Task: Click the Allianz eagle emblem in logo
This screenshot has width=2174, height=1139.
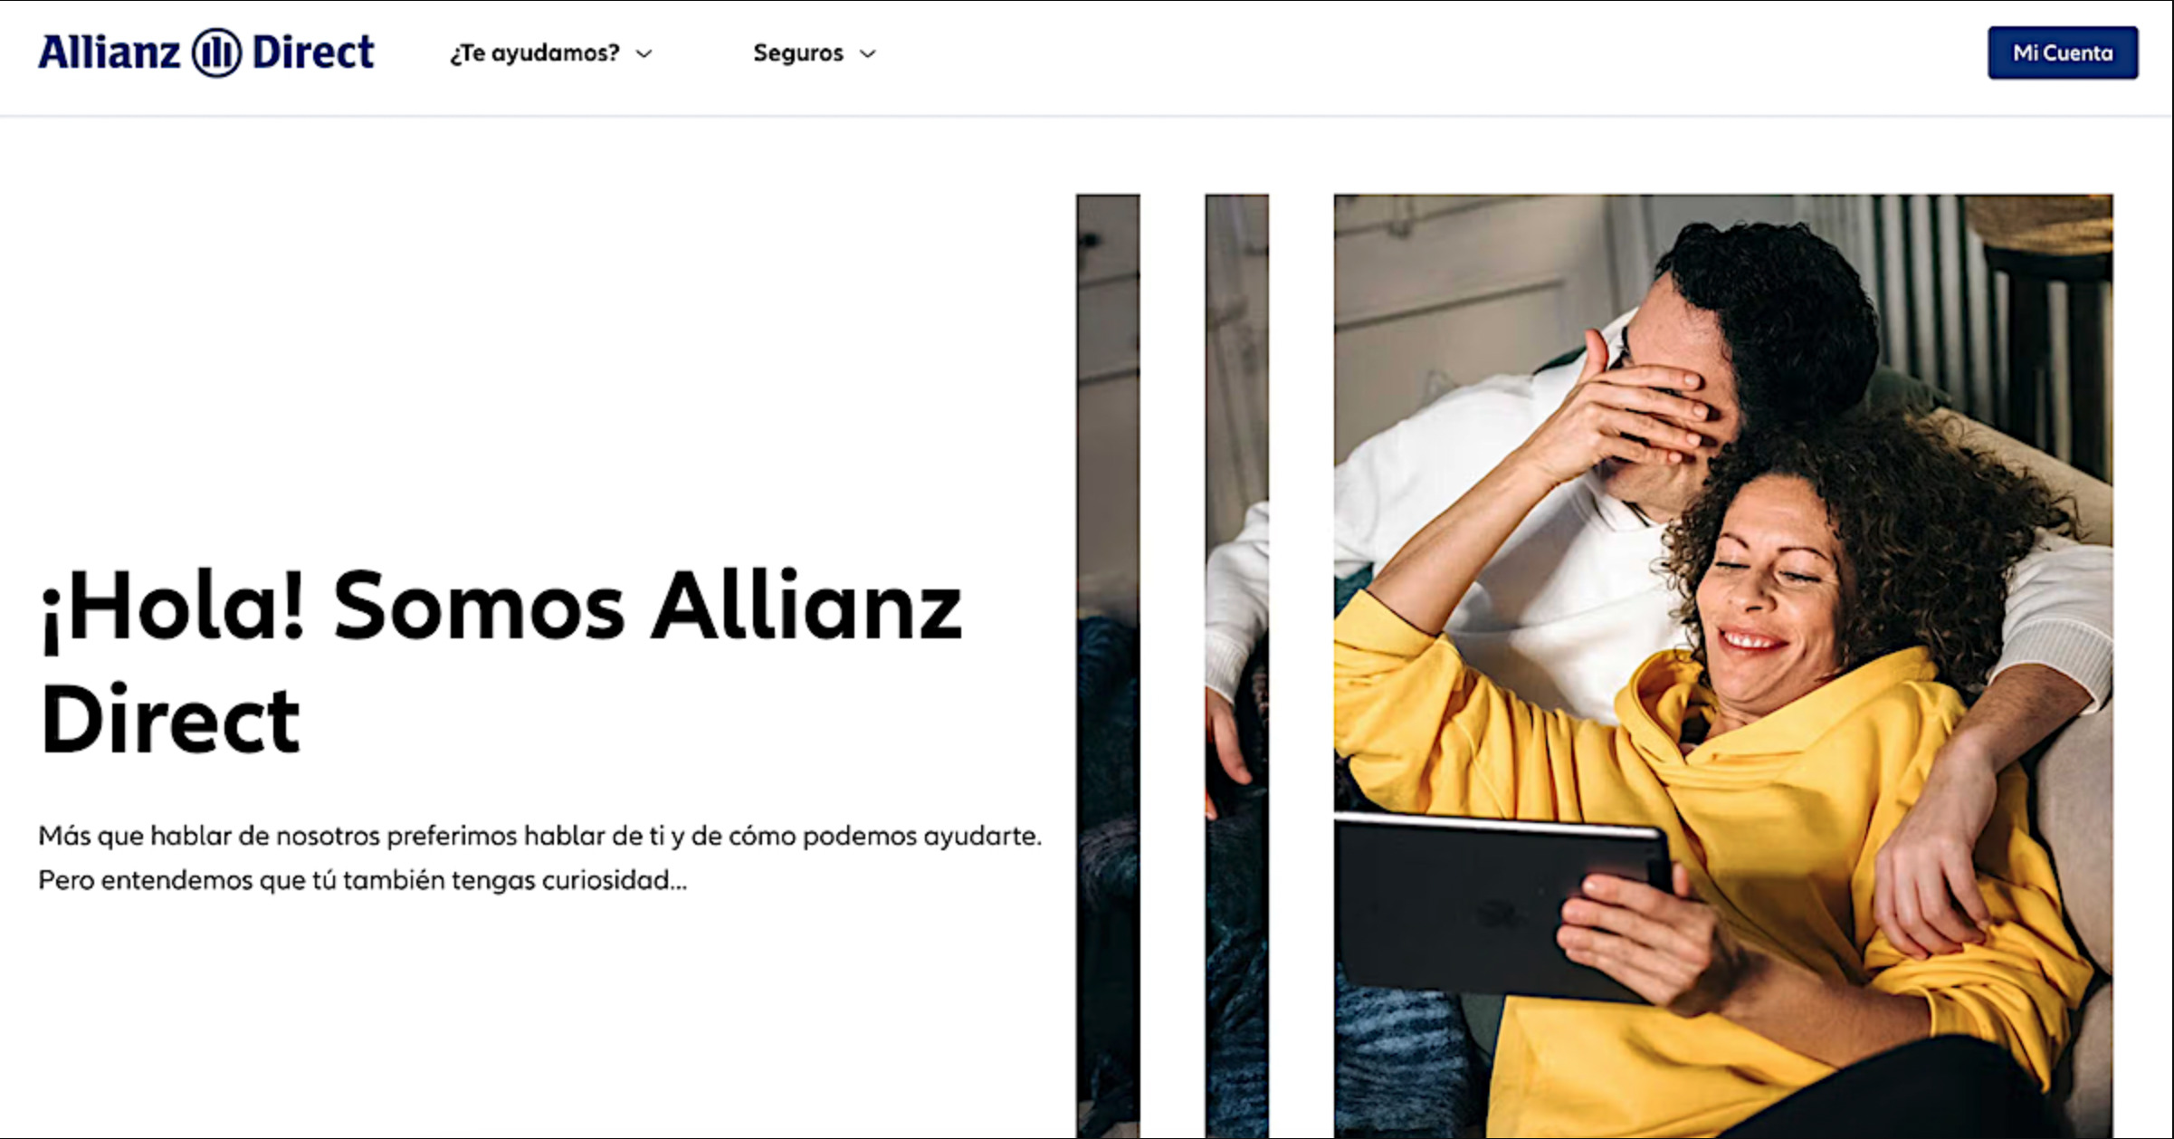Action: point(216,53)
